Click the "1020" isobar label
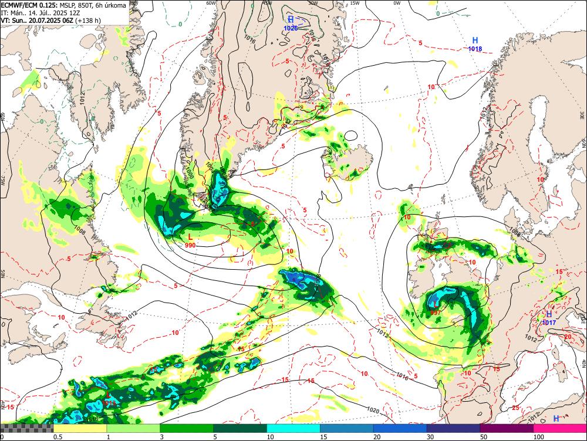This screenshot has height=441, width=587. coord(373,411)
